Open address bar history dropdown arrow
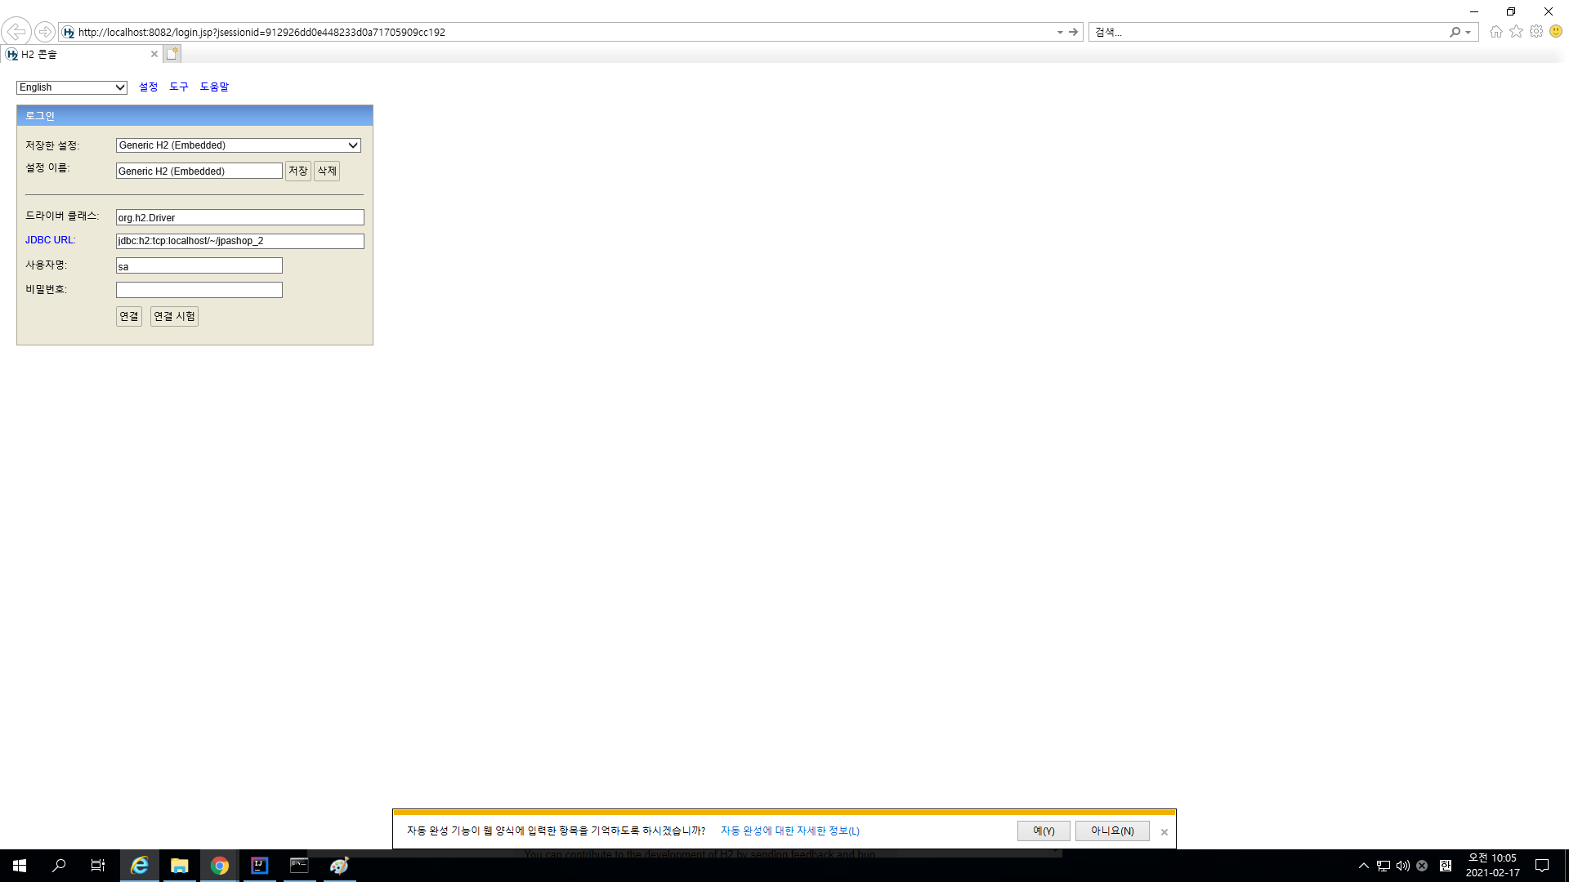The image size is (1569, 882). [1060, 32]
